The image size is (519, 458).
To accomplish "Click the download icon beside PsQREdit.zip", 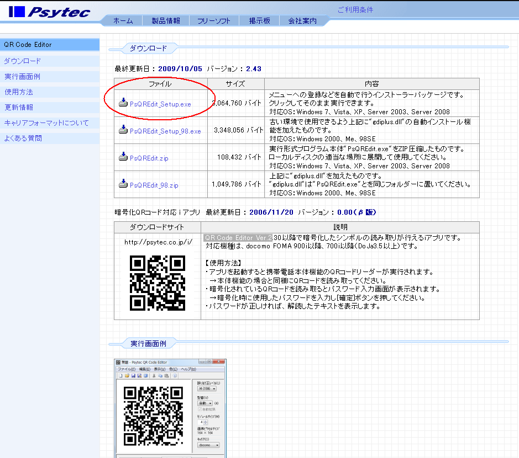I will click(x=123, y=157).
